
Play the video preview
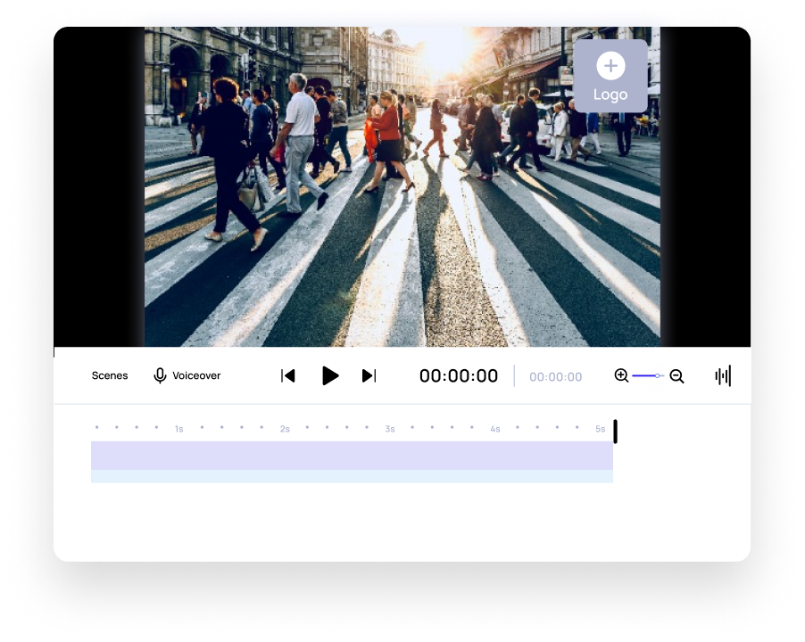pos(330,375)
